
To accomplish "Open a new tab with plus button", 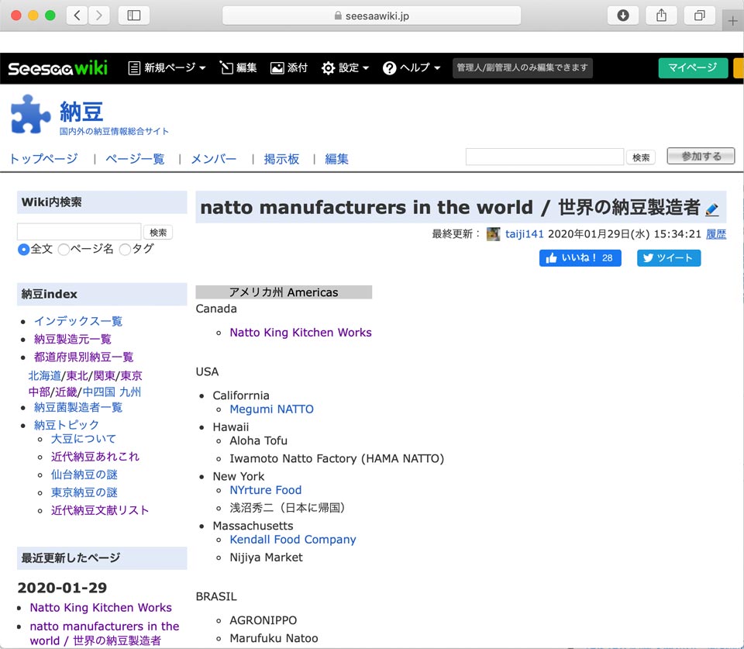I will [732, 21].
